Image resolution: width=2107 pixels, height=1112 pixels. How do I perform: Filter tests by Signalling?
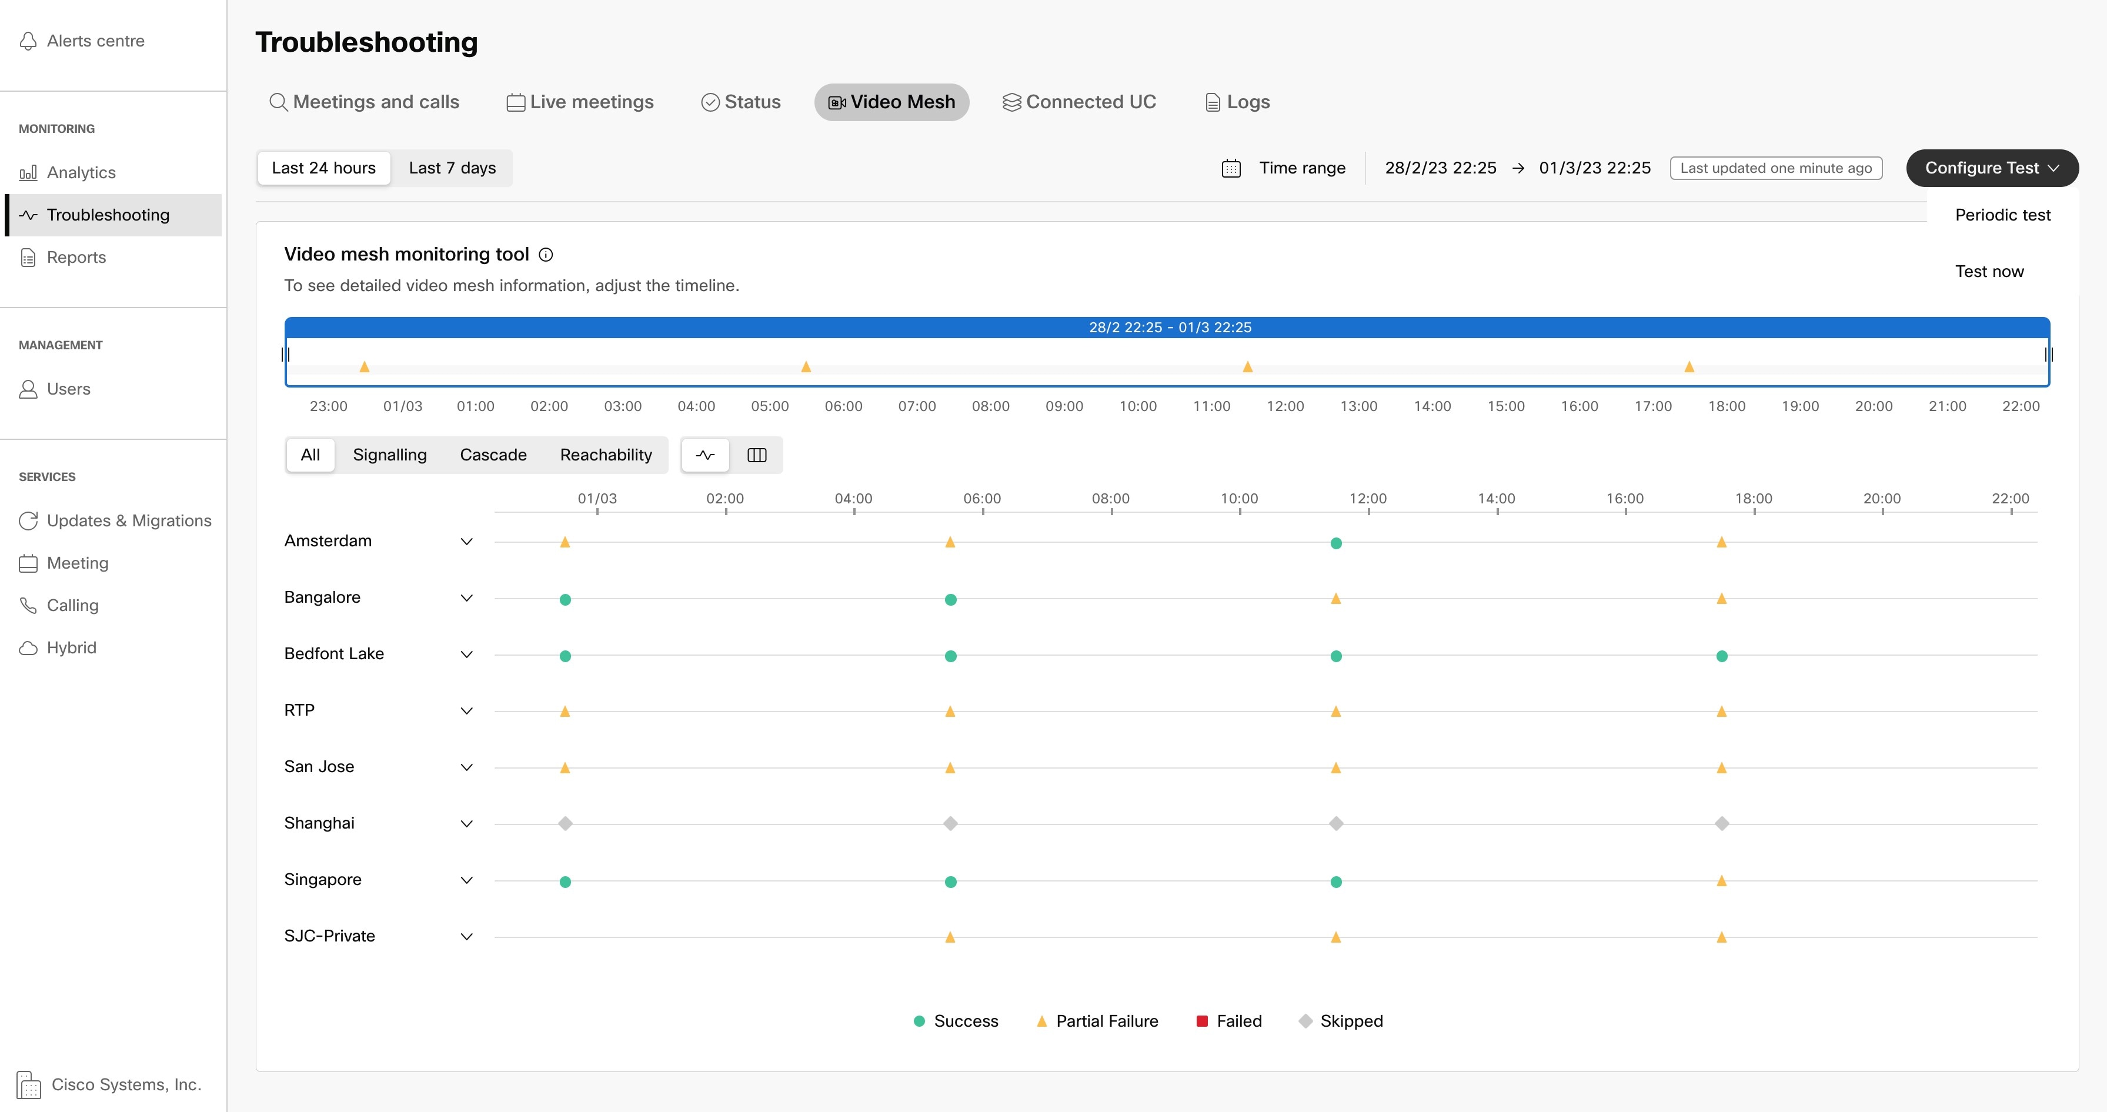coord(389,455)
